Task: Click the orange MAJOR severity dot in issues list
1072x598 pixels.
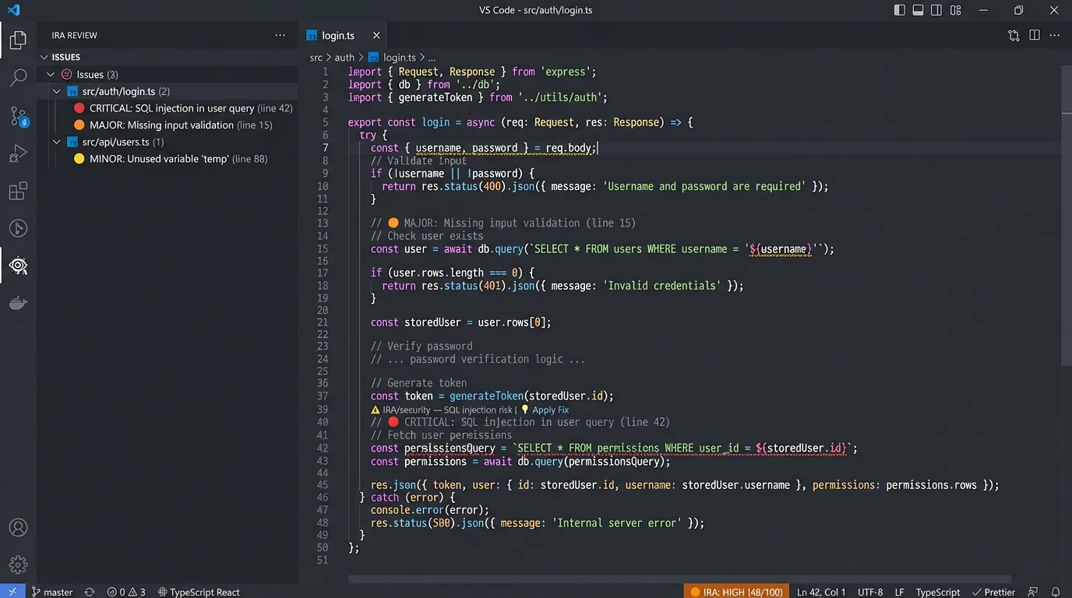Action: [79, 125]
